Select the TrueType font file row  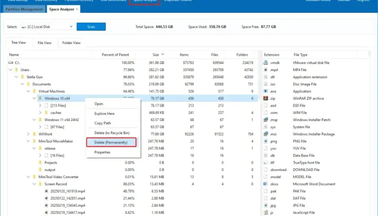(315, 162)
